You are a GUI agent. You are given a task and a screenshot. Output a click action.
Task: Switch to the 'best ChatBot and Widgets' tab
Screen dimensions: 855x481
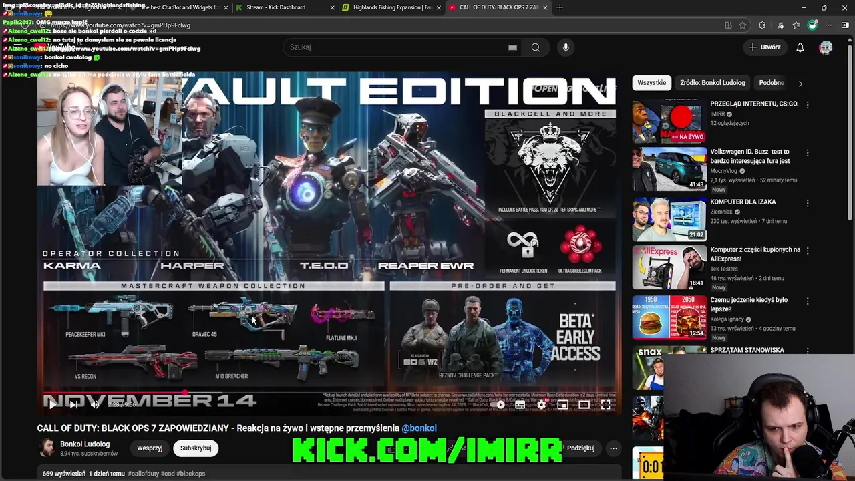(179, 7)
